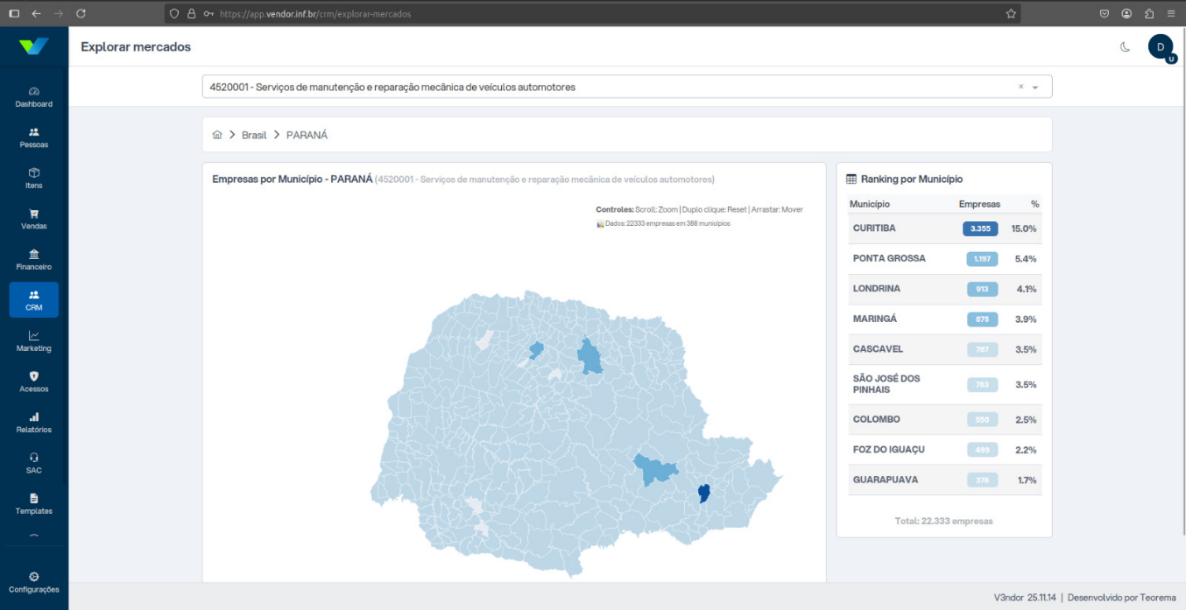Screen dimensions: 1186x610
Task: Click the V3ndor logo
Action: (34, 47)
